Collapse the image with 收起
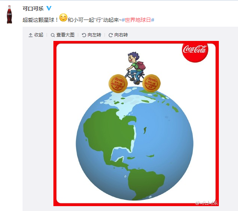Image resolution: width=238 pixels, height=211 pixels. [36, 35]
